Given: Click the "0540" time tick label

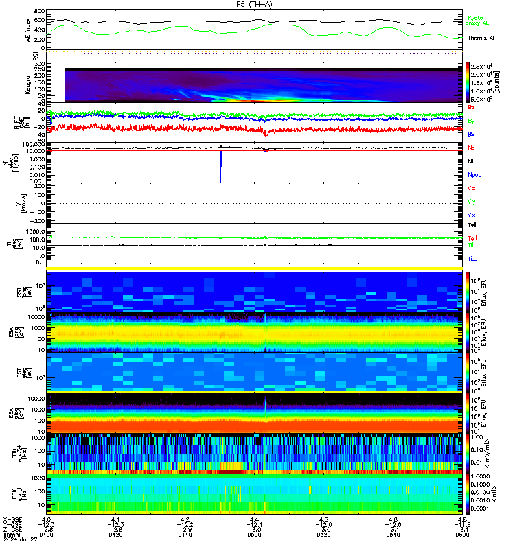Looking at the screenshot, I should (x=393, y=535).
